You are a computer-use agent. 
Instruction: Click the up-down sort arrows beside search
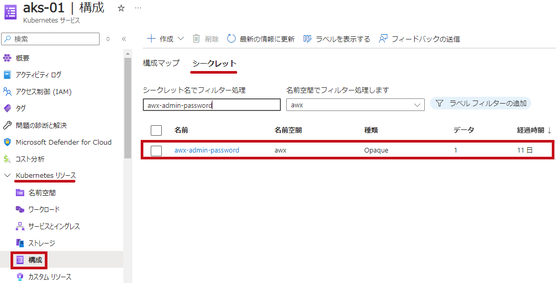[x=108, y=39]
